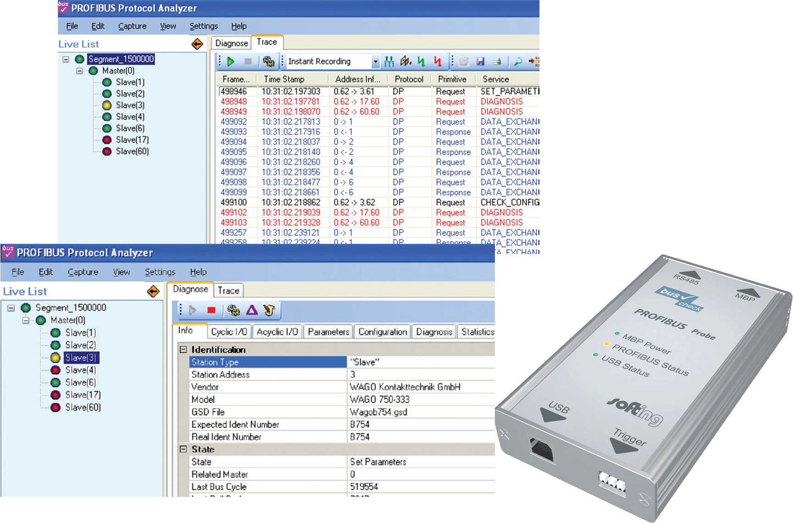This screenshot has height=523, width=793.
Task: Click the teal filter sliders icon beside Instant Recording
Action: [x=389, y=61]
